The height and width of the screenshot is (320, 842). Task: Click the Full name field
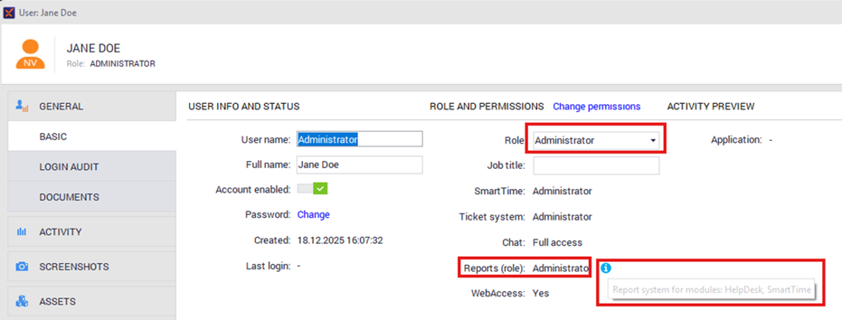coord(359,165)
